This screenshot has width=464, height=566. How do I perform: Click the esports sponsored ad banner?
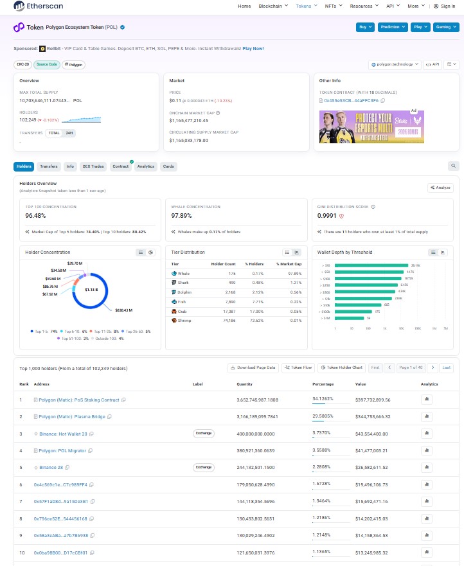point(371,127)
